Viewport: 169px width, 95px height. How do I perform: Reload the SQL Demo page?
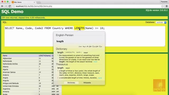[x=10, y=6]
